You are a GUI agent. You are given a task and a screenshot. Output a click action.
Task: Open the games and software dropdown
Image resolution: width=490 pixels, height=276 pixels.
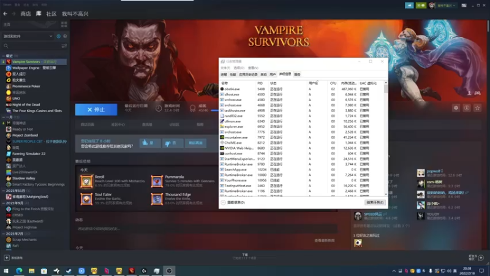[28, 36]
